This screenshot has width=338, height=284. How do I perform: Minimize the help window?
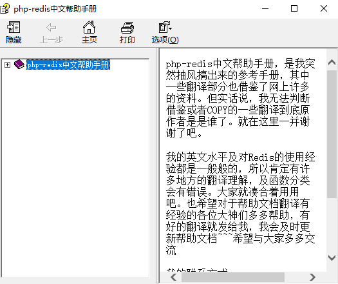point(265,8)
